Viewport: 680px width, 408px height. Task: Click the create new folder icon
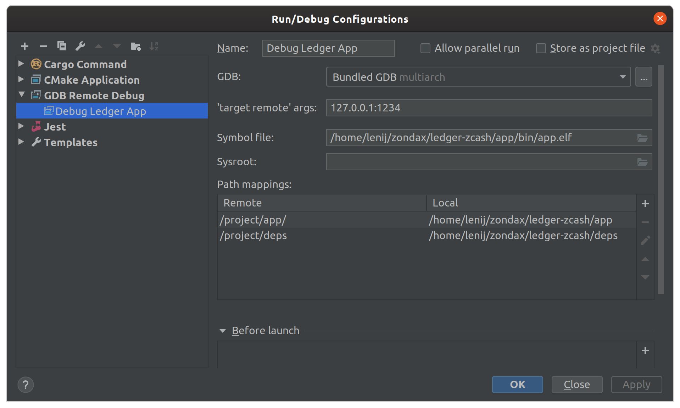(x=136, y=46)
